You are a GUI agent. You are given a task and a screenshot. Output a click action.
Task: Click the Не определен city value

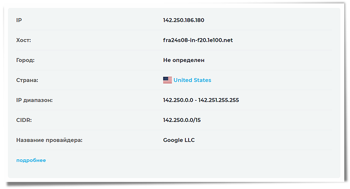click(184, 60)
